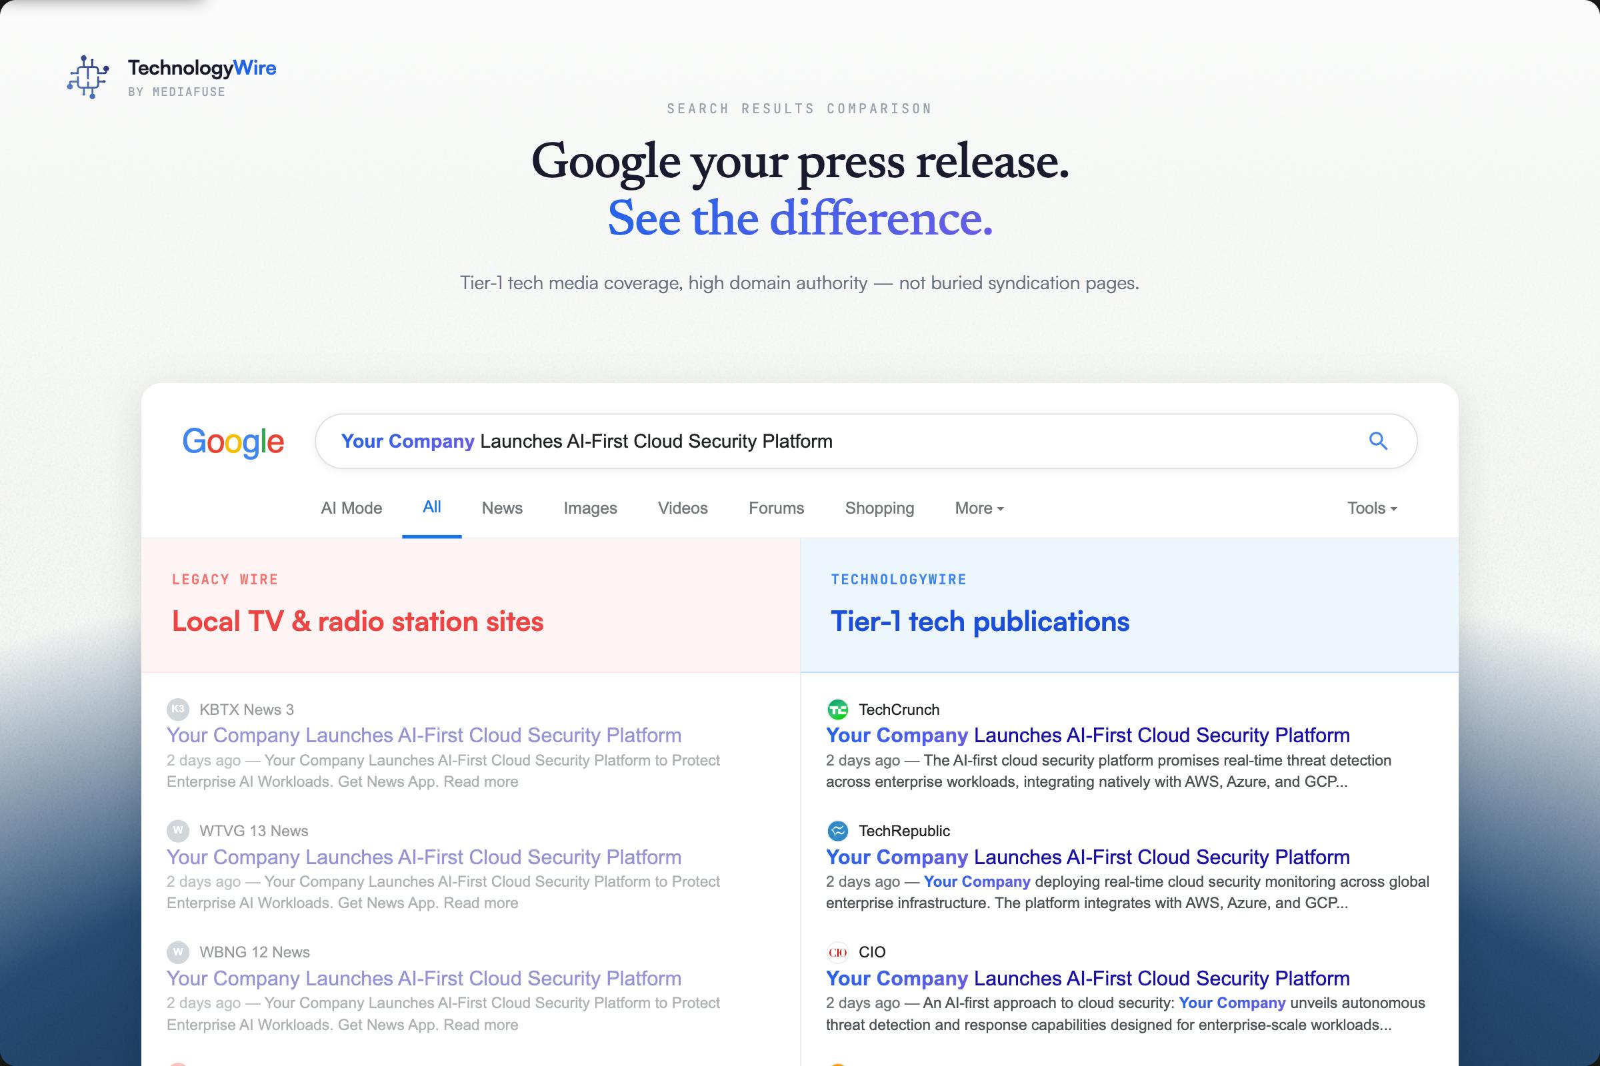This screenshot has height=1066, width=1600.
Task: Click the TechCrunch result snippet text
Action: pyautogui.click(x=1109, y=771)
